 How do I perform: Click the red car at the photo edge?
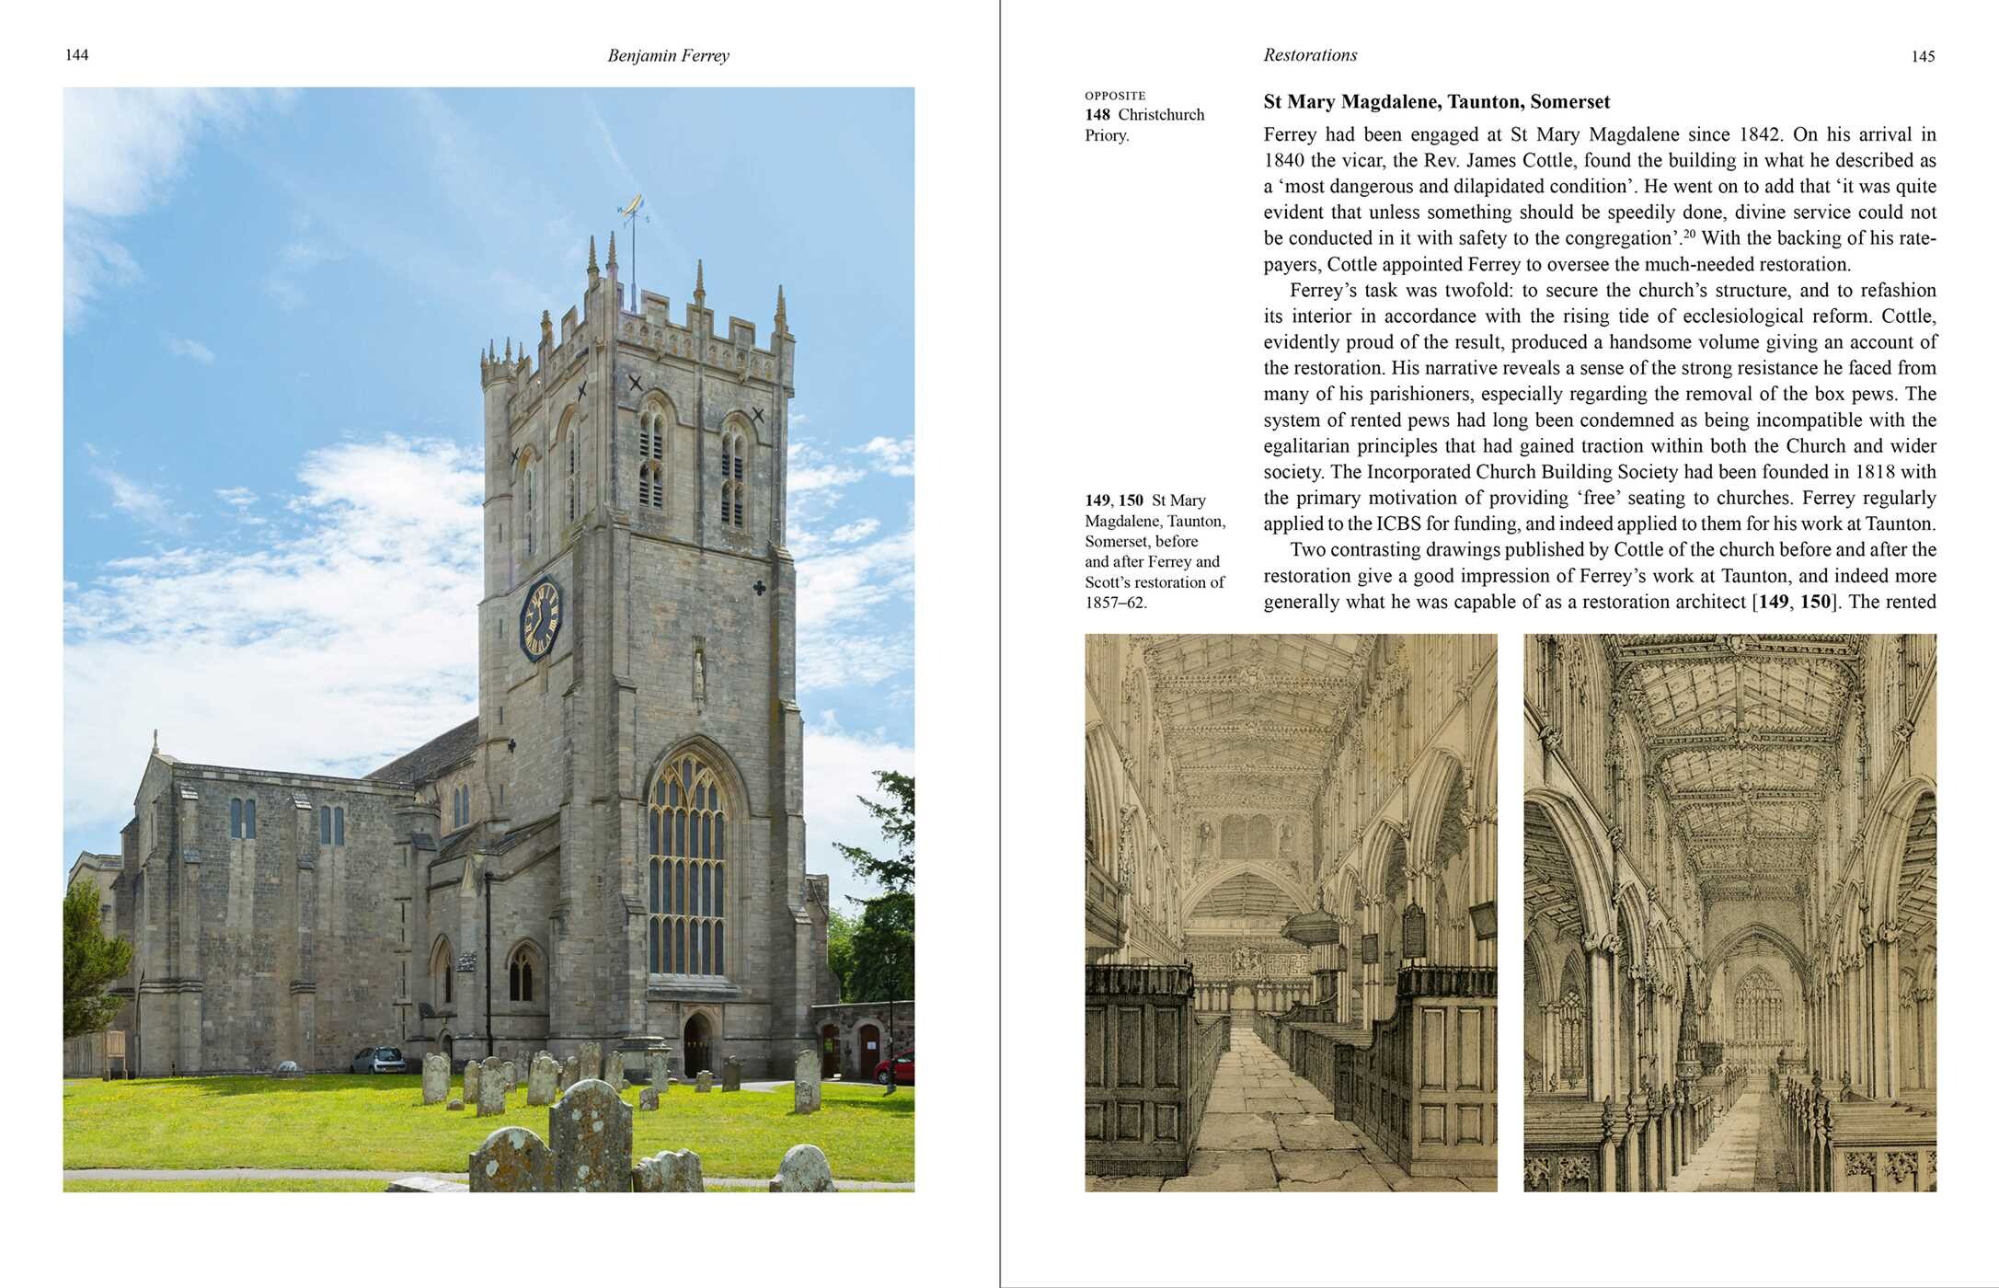click(x=896, y=1067)
